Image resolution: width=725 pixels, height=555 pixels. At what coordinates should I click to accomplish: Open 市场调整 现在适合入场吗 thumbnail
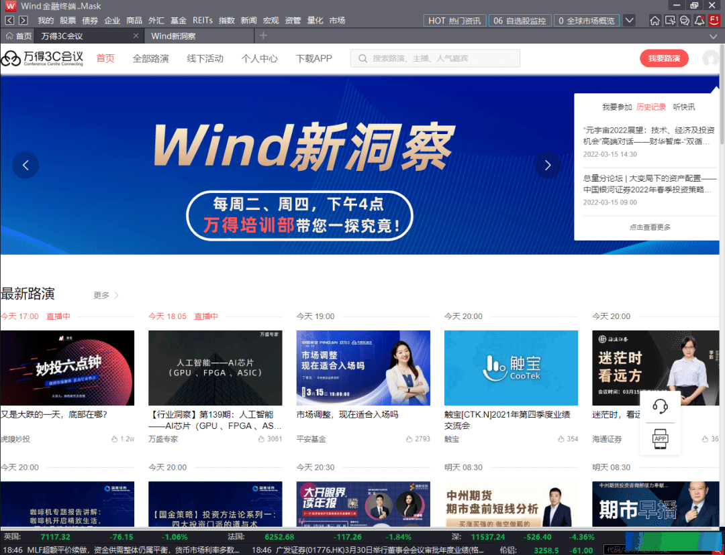(x=363, y=368)
